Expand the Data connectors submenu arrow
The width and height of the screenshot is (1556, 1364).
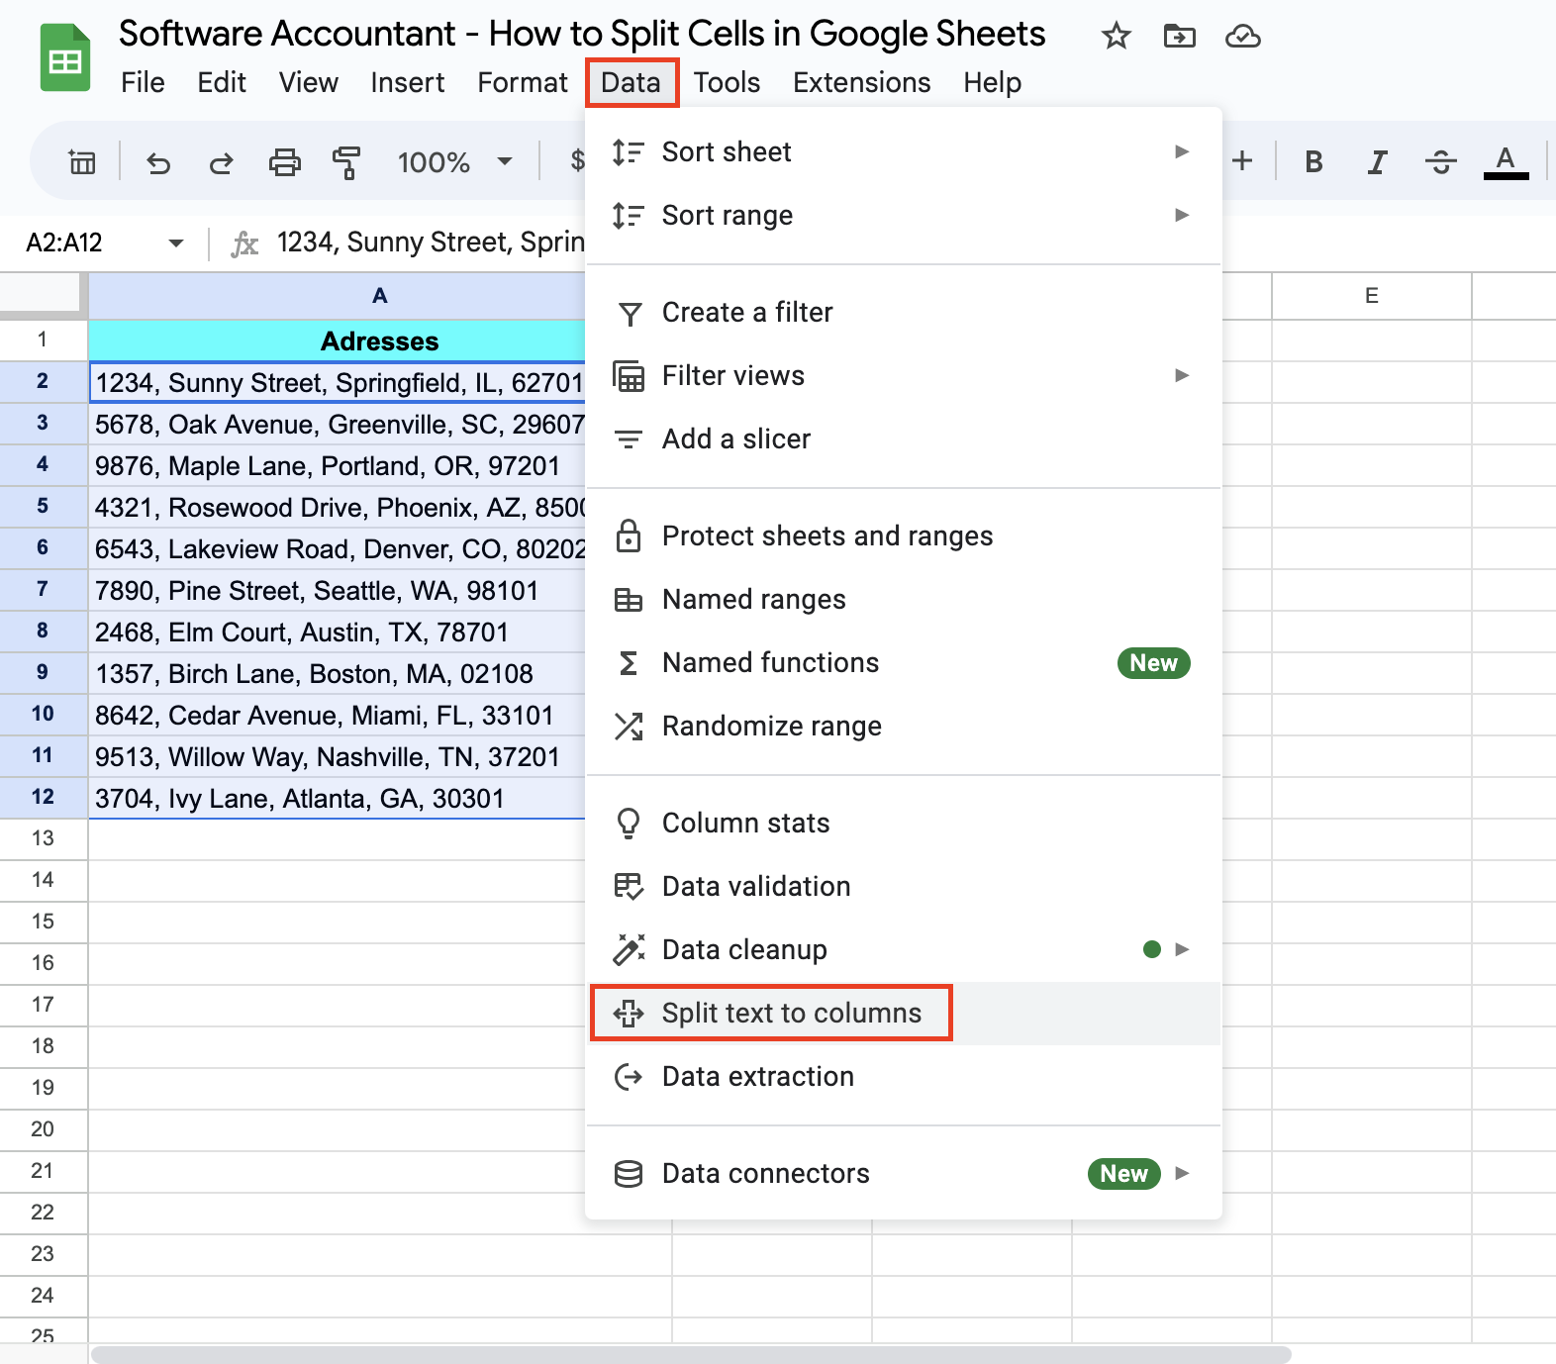1181,1173
